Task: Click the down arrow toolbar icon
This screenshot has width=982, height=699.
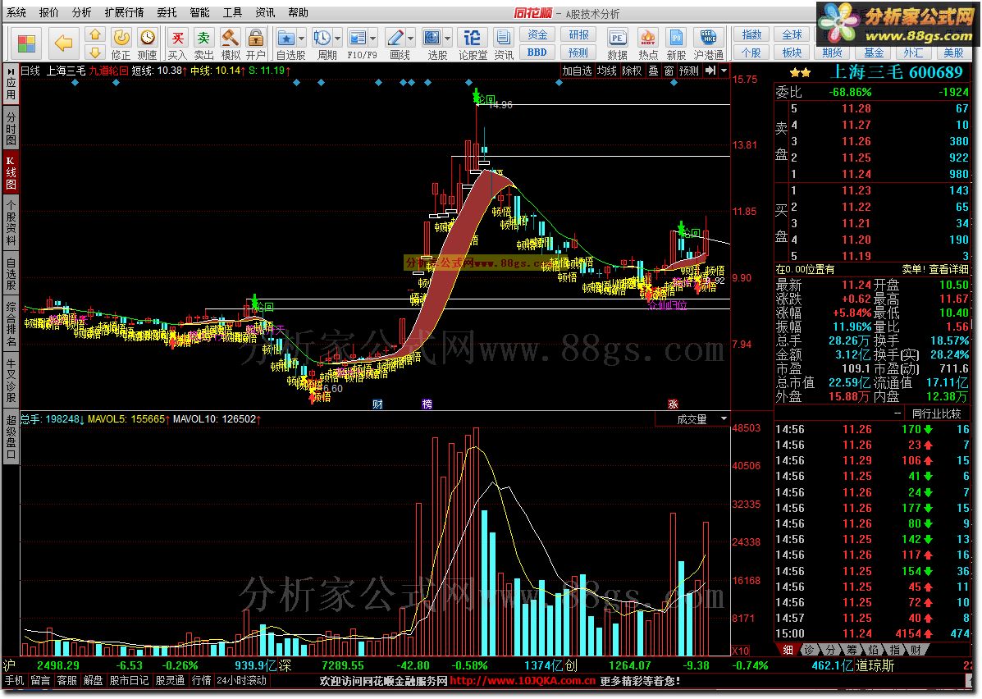Action: [94, 52]
